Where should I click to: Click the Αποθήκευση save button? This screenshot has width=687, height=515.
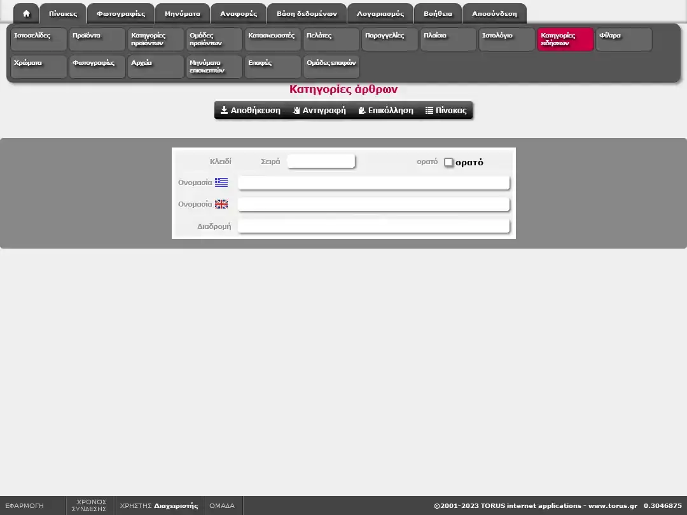[250, 110]
